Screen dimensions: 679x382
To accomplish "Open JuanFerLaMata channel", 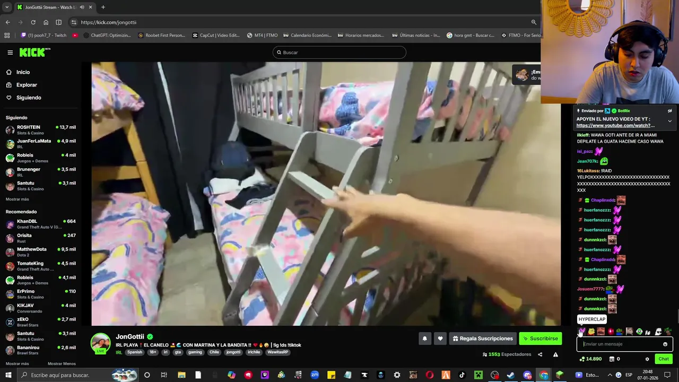I will [41, 144].
